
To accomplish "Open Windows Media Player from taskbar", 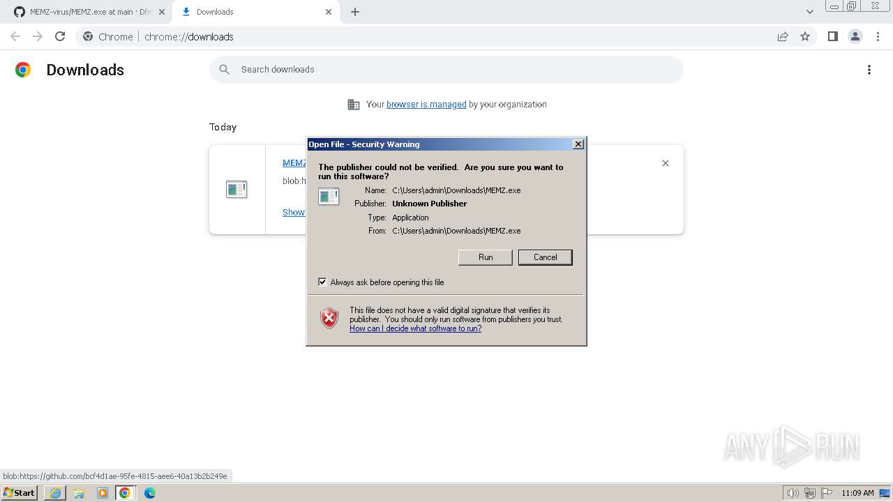I will point(103,493).
